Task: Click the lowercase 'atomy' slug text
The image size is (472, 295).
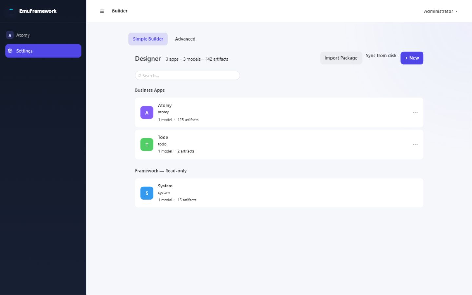Action: click(x=164, y=112)
